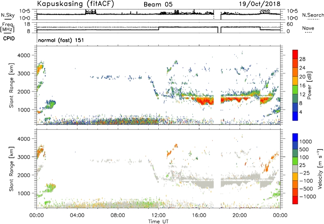
Task: Click the '20:00' time axis tick label
Action: 240,216
